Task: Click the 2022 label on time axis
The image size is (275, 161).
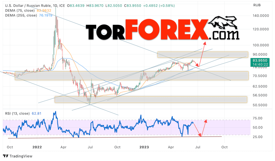Action: pyautogui.click(x=37, y=147)
